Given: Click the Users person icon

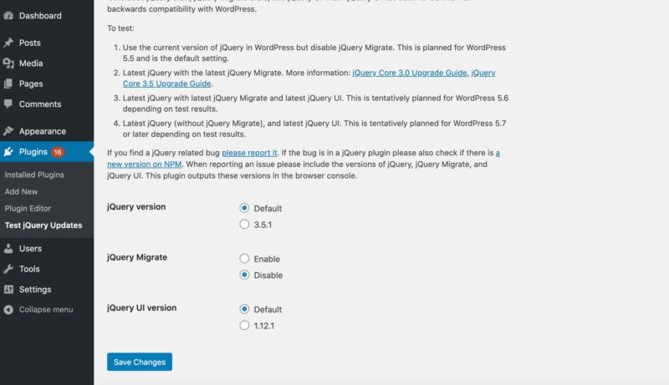Looking at the screenshot, I should (8, 249).
